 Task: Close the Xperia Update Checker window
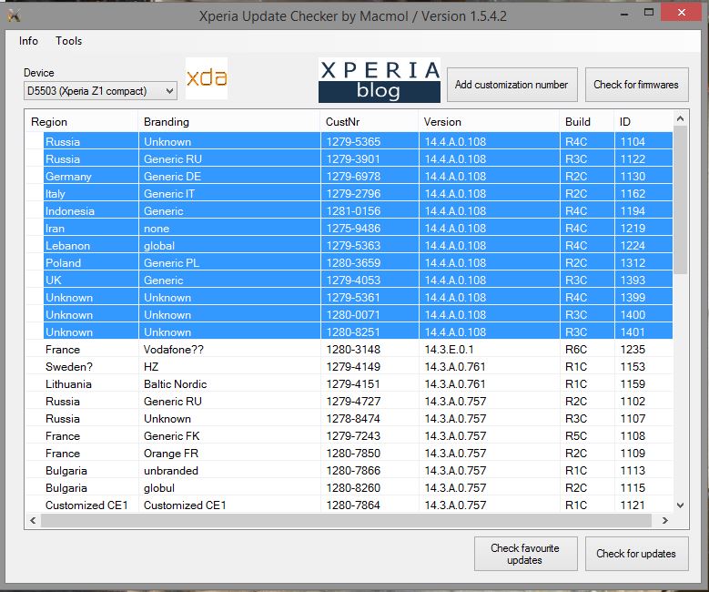coord(682,13)
